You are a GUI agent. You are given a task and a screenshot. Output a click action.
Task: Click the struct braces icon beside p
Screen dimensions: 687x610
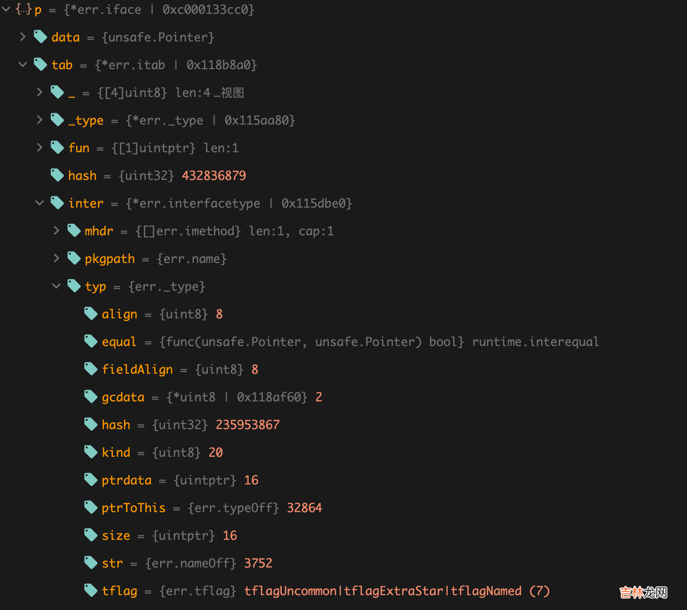[x=23, y=9]
